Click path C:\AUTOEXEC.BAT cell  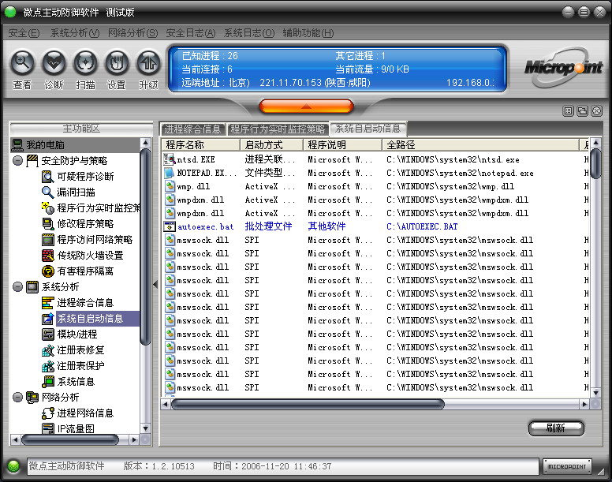tap(422, 226)
